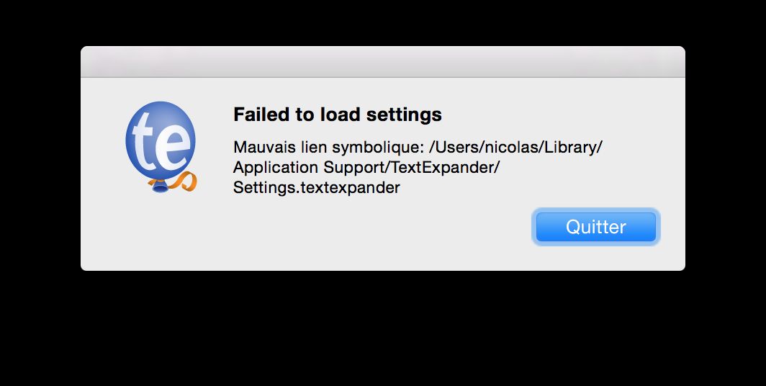This screenshot has height=386, width=766.
Task: Click the "/Users/nicolas/Library/" path segment
Action: pos(515,147)
